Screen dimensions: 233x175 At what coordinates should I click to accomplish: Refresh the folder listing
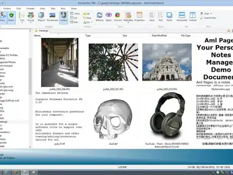(x=99, y=17)
